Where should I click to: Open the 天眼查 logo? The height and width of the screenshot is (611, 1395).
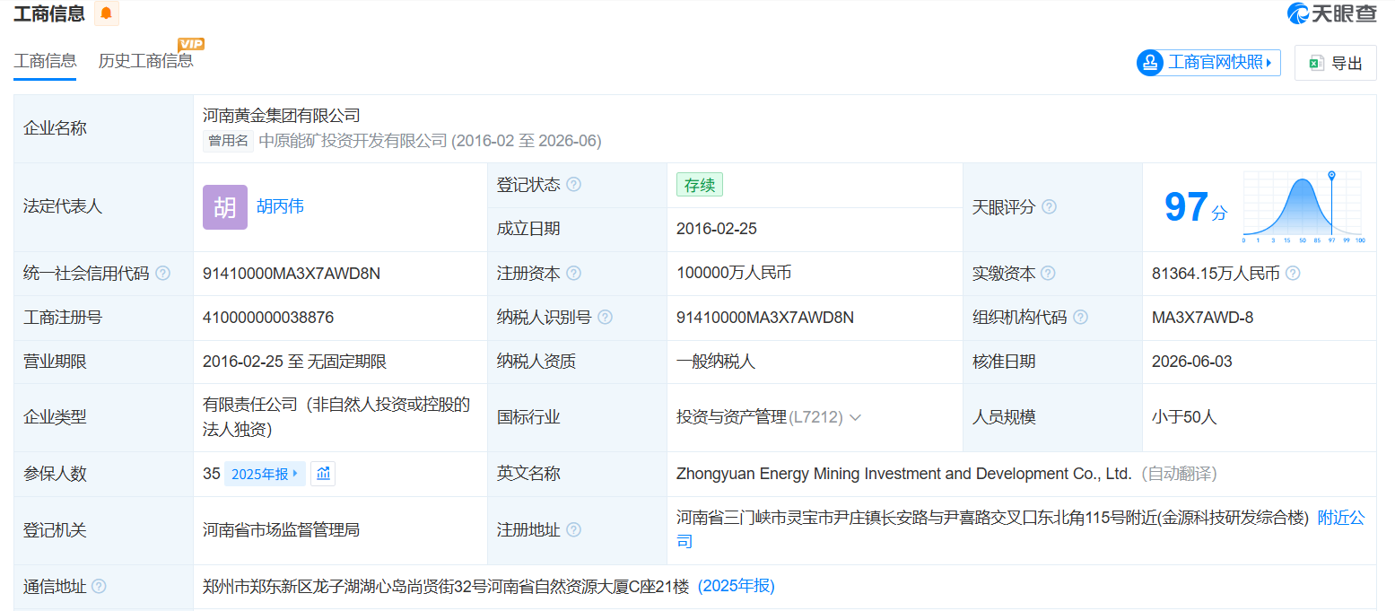tap(1331, 13)
